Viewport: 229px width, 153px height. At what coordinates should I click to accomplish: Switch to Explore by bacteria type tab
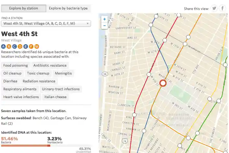coord(68,8)
